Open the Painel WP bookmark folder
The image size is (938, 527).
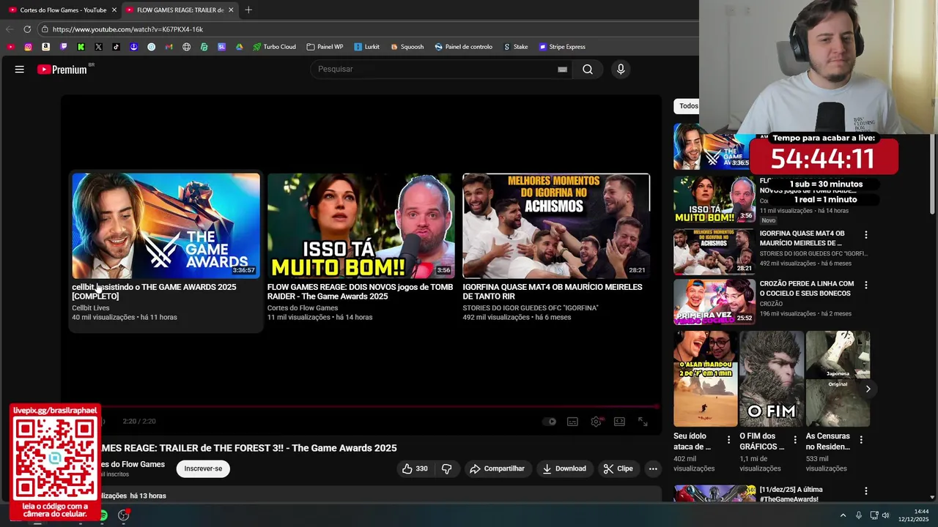coord(325,47)
